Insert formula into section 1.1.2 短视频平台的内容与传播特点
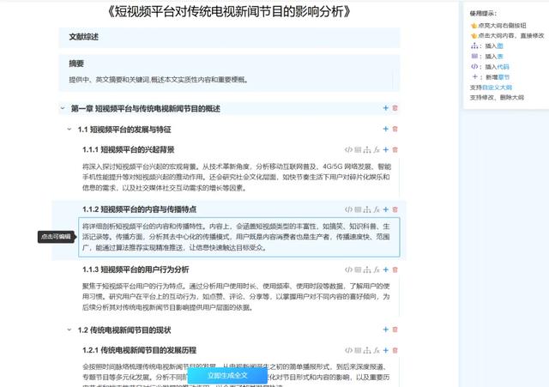 coord(377,209)
